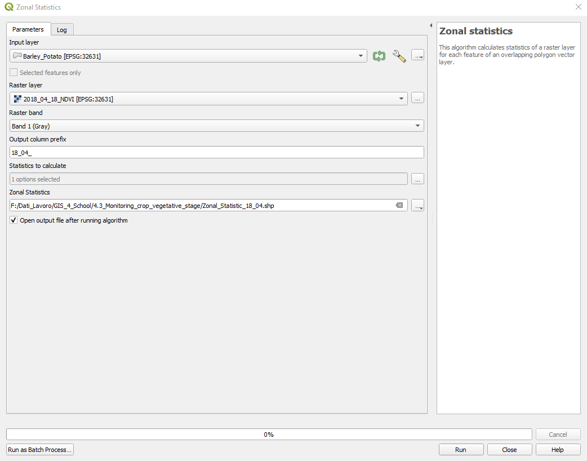Close the Zonal Statistics dialog window
Image resolution: width=587 pixels, height=461 pixels.
pyautogui.click(x=578, y=7)
